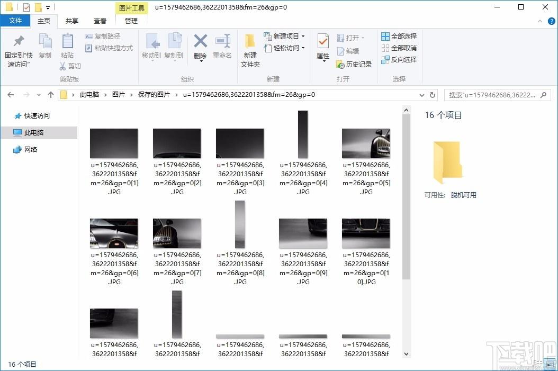Image resolution: width=558 pixels, height=371 pixels.
Task: Create a New folder
Action: pyautogui.click(x=250, y=50)
